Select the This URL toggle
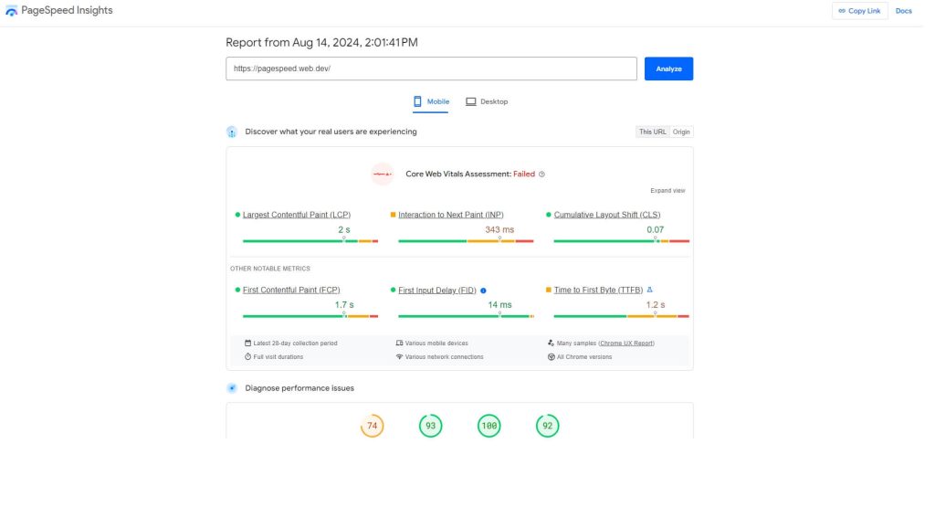 652,132
